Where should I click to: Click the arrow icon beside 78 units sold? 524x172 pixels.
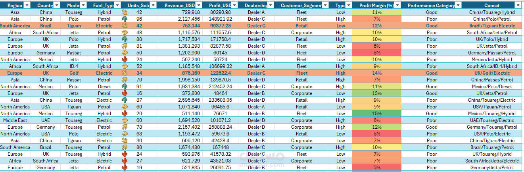pyautogui.click(x=125, y=127)
